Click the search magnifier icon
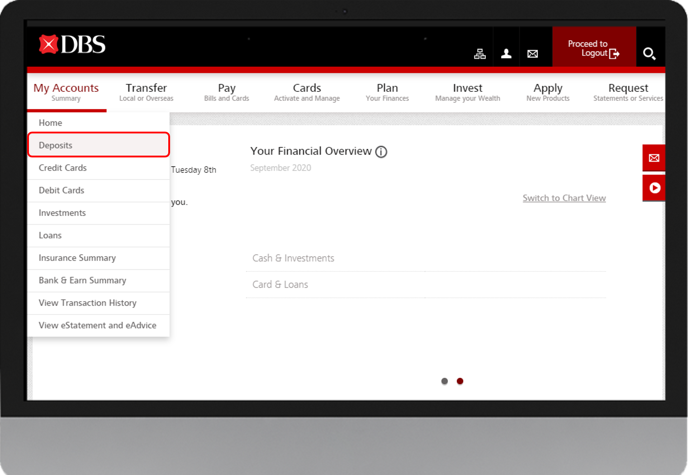Image resolution: width=688 pixels, height=475 pixels. pyautogui.click(x=650, y=53)
